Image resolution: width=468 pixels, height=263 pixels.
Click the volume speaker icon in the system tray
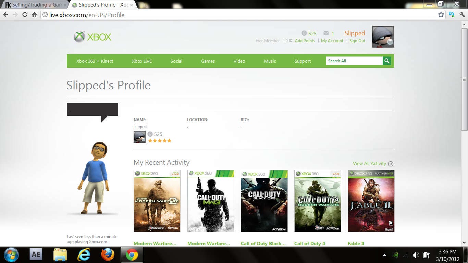coord(416,255)
